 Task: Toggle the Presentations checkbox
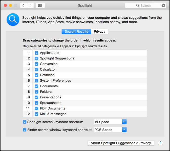(x=36, y=97)
